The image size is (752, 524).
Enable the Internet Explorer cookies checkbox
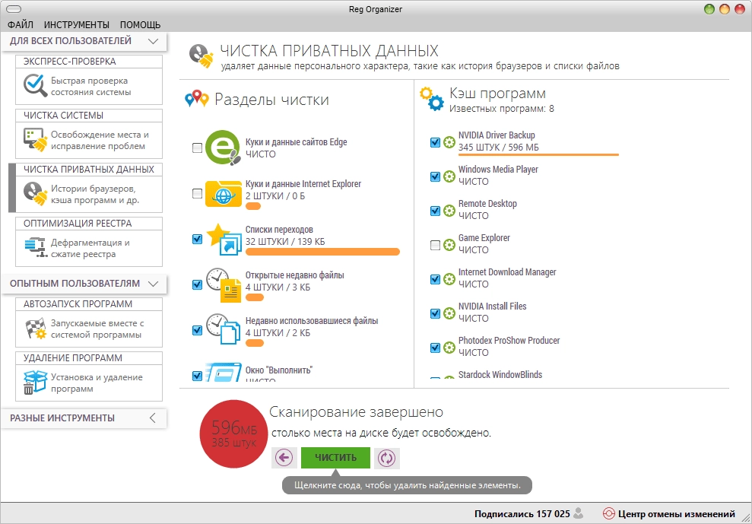tap(197, 193)
